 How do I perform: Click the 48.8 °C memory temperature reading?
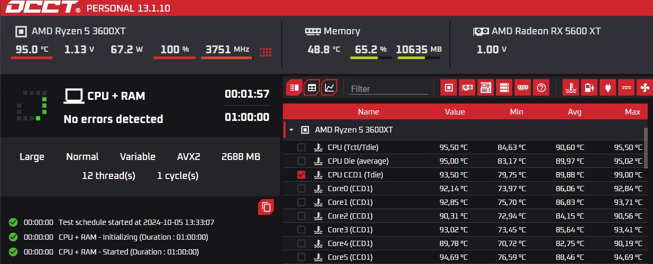pyautogui.click(x=324, y=50)
